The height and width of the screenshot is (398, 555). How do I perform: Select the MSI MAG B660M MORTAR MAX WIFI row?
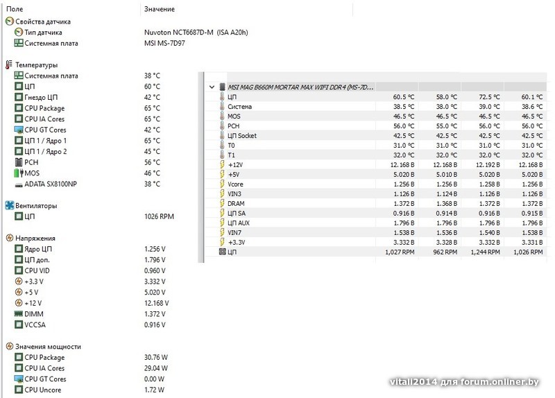pos(375,87)
